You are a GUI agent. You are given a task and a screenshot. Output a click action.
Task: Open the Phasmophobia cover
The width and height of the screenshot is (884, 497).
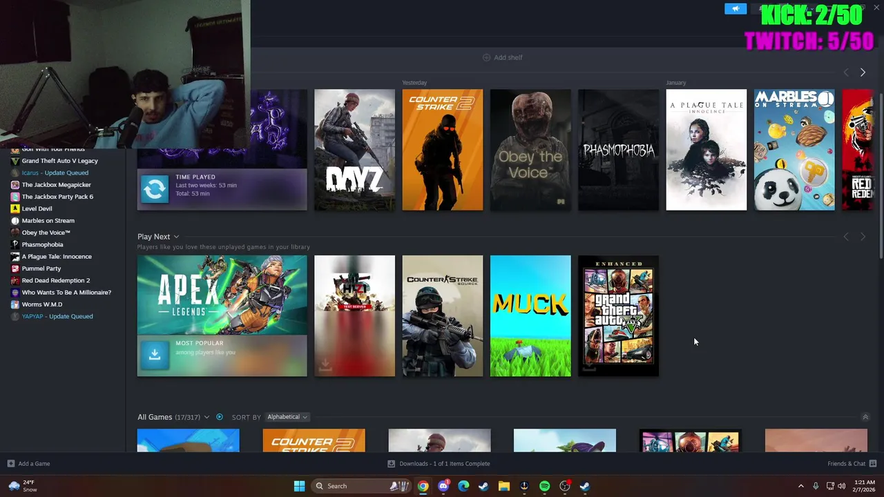pos(618,150)
